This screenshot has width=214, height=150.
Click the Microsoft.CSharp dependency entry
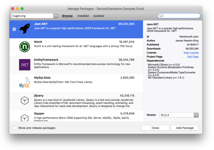point(164,65)
